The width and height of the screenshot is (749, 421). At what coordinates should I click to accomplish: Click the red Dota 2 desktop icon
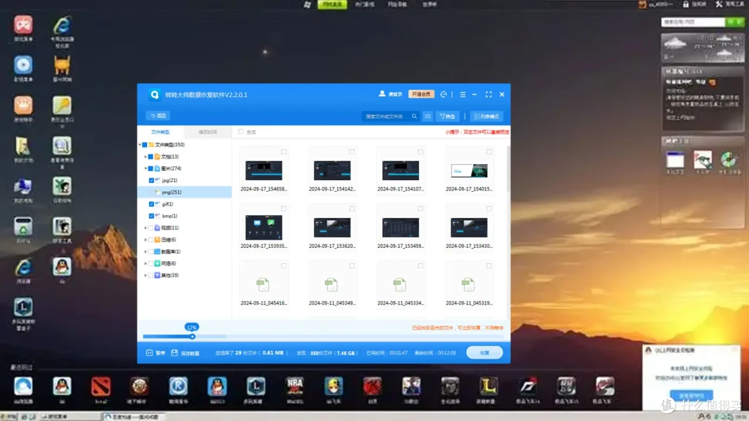tap(101, 386)
